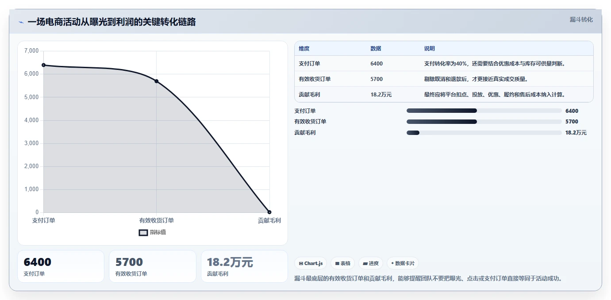This screenshot has height=300, width=611.
Task: Click the 支付订单 table row cell
Action: (309, 64)
